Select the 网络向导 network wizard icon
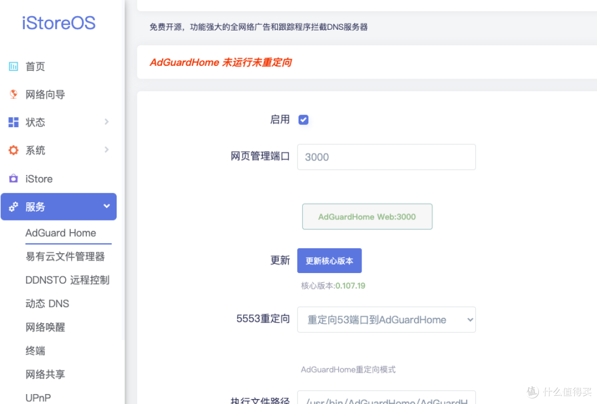597x404 pixels. pyautogui.click(x=13, y=94)
